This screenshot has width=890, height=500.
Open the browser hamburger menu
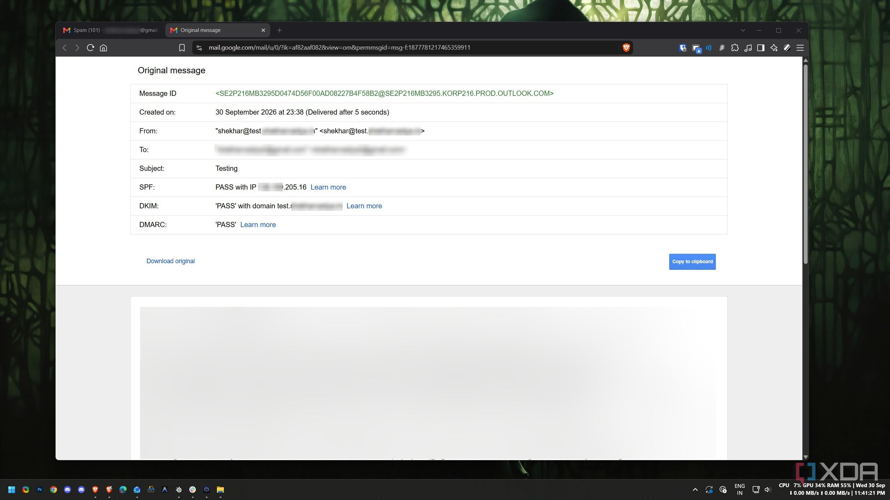(800, 48)
